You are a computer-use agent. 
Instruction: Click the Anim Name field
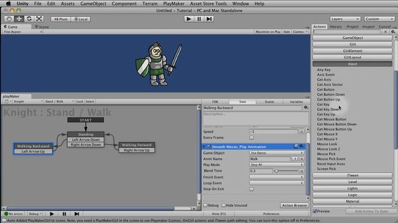click(x=269, y=159)
